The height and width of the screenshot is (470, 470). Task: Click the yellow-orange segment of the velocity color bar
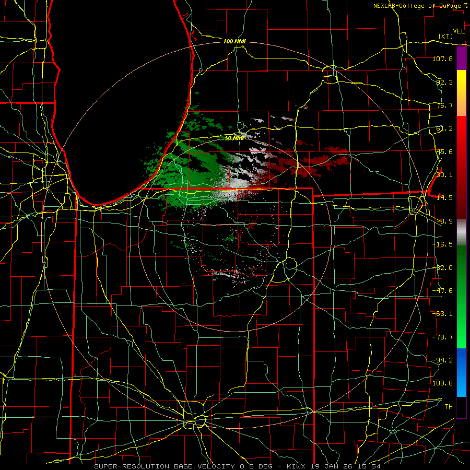pyautogui.click(x=461, y=93)
